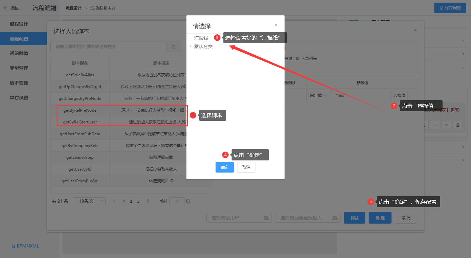Click the user icon in 选择测试用户 field
Image resolution: width=471 pixels, height=258 pixels.
[266, 218]
